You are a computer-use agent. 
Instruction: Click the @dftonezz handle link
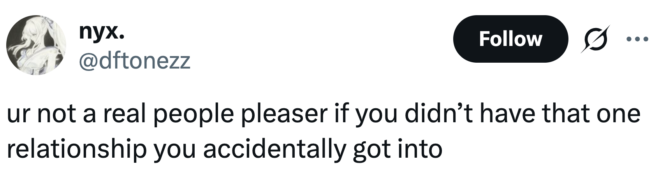pos(134,61)
